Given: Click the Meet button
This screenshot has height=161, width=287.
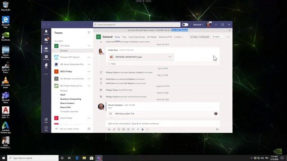Looking at the screenshot, I should tap(216, 37).
